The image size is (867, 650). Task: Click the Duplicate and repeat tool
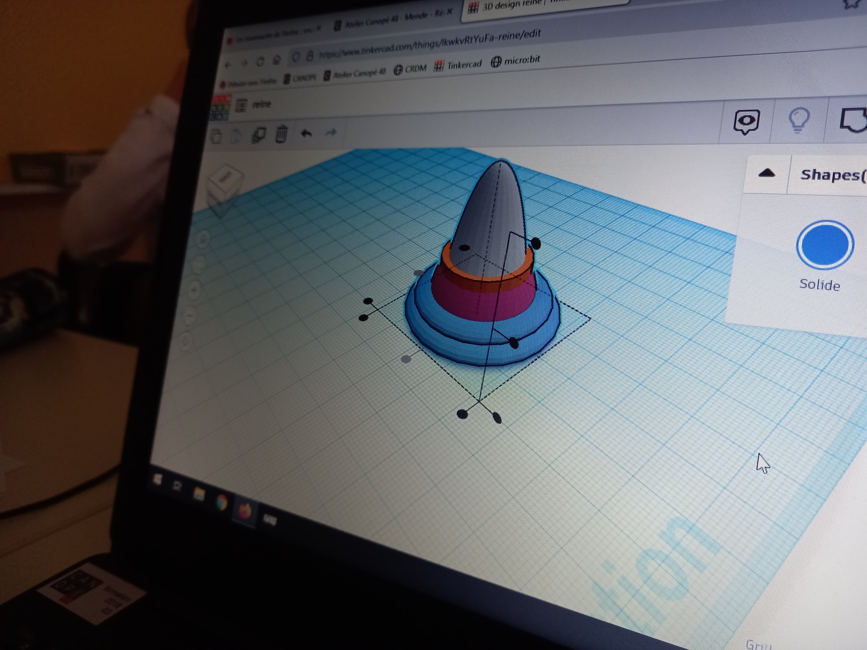point(259,135)
